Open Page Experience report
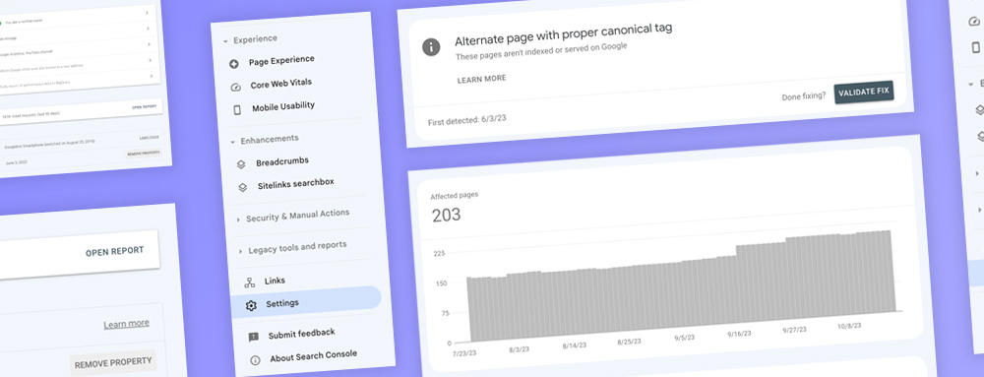 [281, 61]
